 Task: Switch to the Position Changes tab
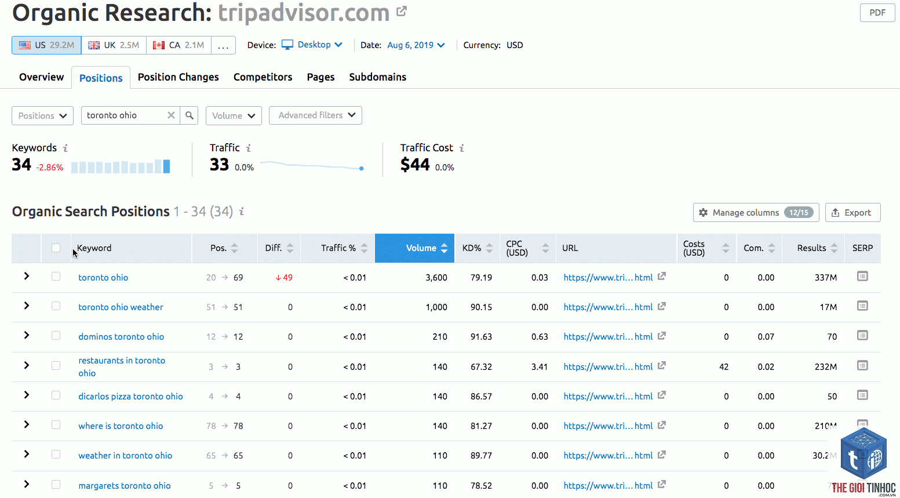click(x=178, y=77)
